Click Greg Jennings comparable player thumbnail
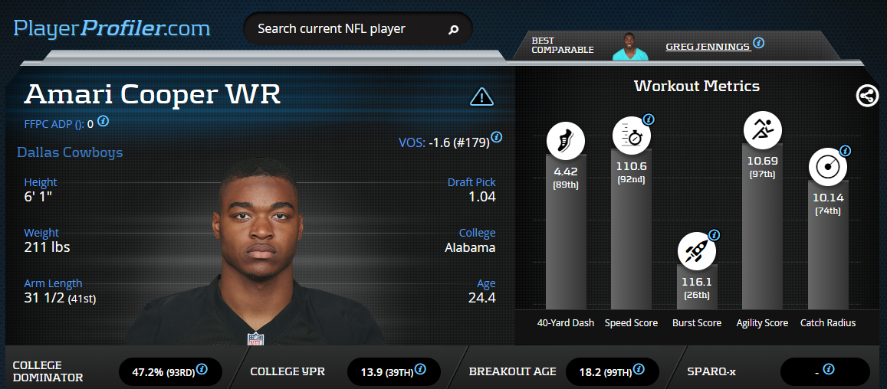 coord(630,47)
